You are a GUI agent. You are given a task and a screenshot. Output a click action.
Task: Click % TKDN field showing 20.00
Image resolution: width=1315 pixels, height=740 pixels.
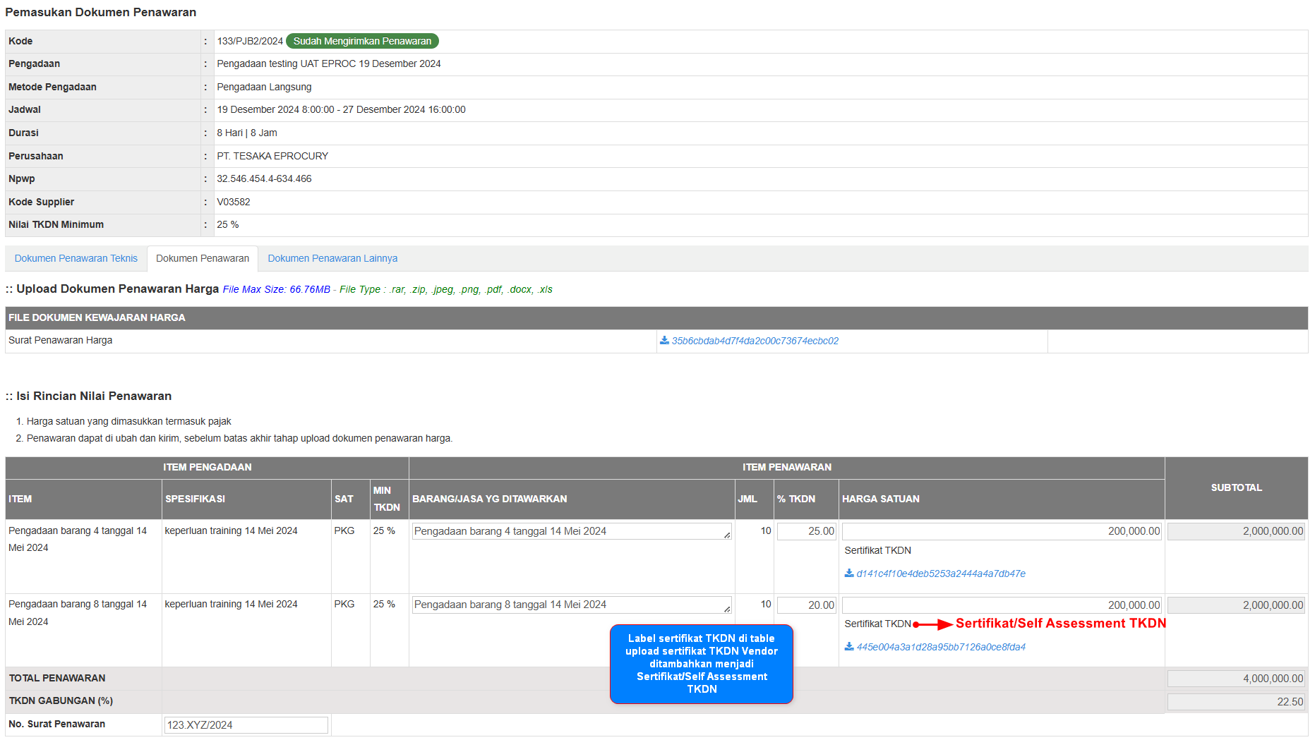pyautogui.click(x=806, y=605)
